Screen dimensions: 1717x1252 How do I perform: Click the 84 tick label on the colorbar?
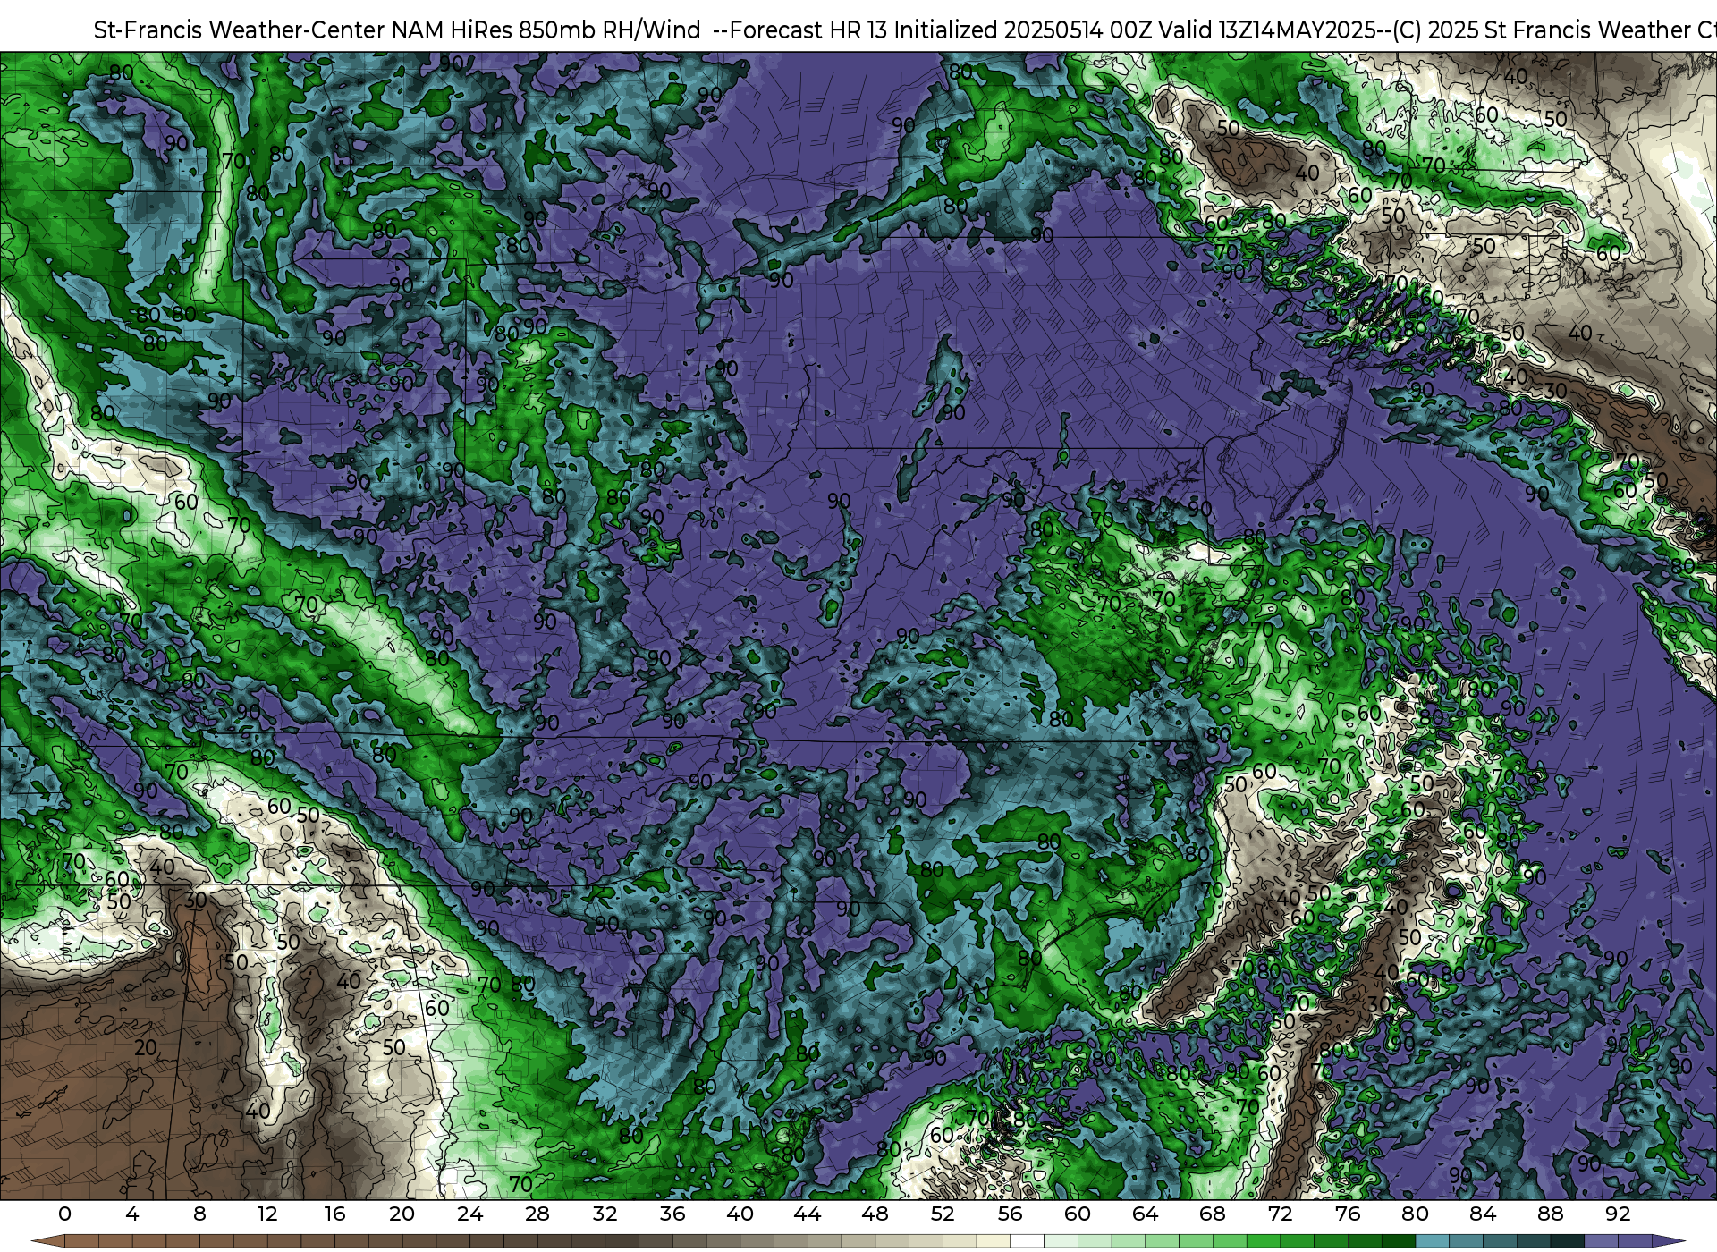coord(1483,1214)
